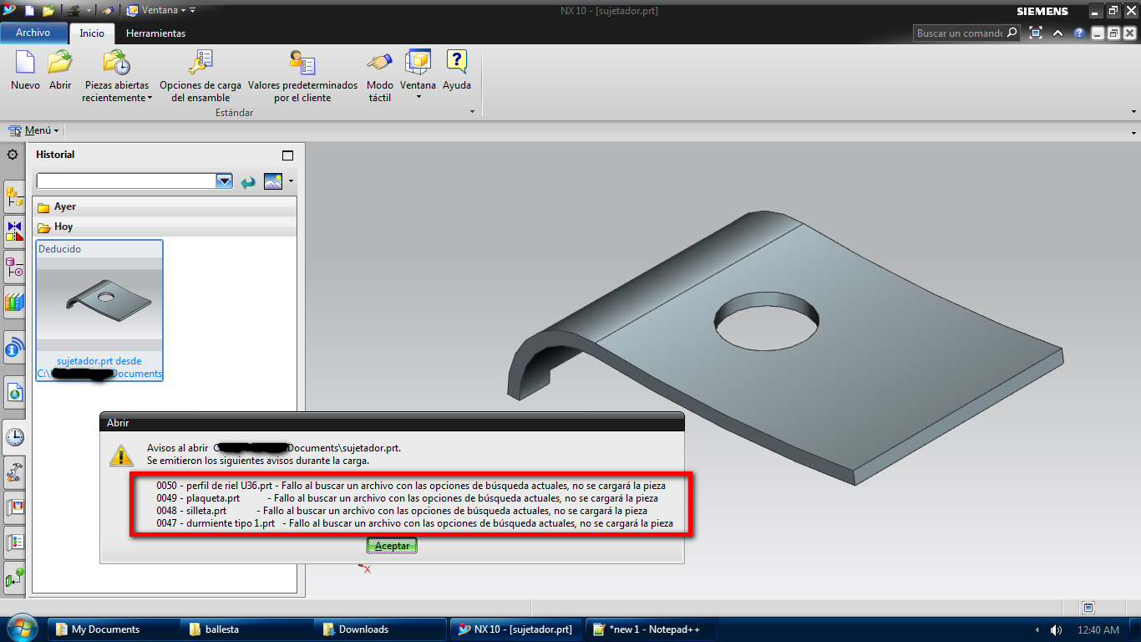1141x642 pixels.
Task: Click the Windows Start button
Action: click(21, 629)
